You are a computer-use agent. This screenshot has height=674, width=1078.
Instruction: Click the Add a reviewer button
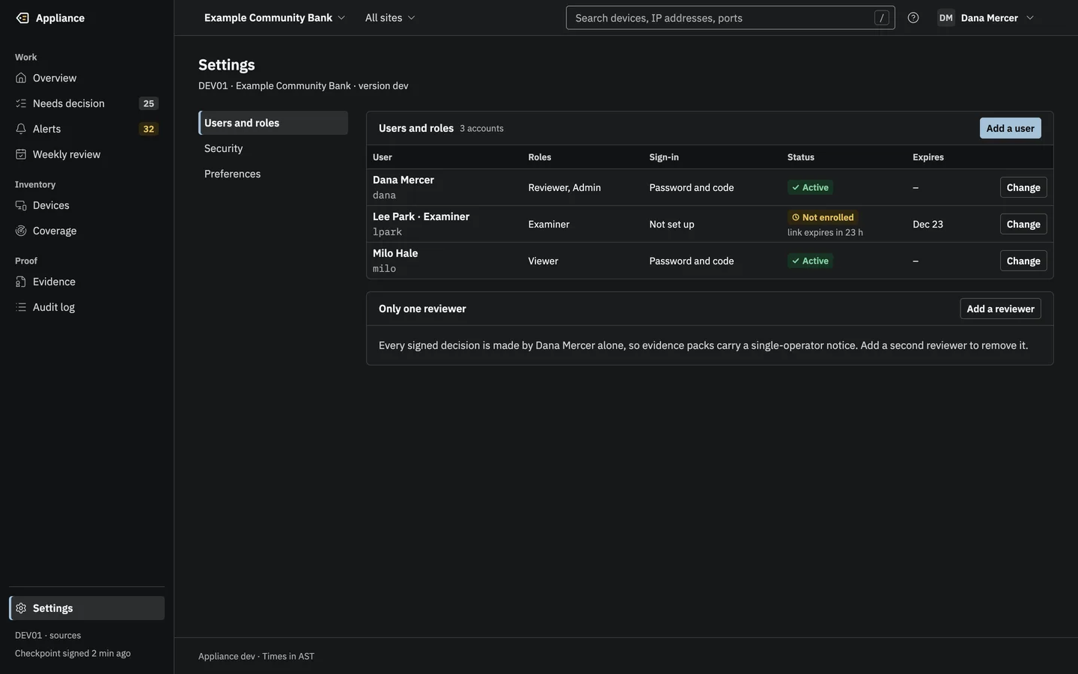(x=1000, y=309)
